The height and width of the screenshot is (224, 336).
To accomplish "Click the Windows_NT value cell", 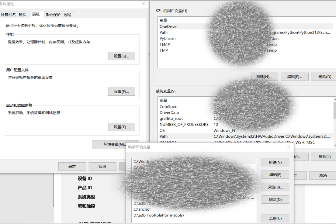I will (225, 130).
